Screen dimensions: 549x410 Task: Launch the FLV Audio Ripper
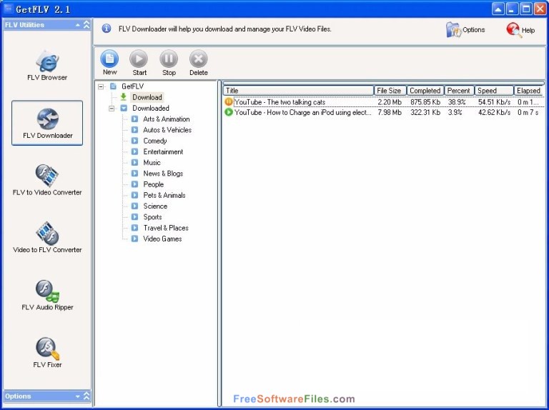[47, 295]
